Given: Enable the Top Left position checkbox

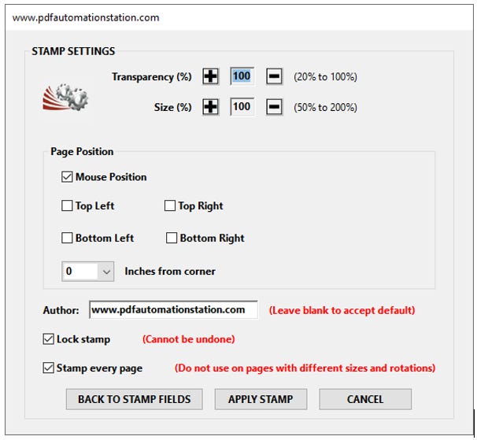Looking at the screenshot, I should click(x=67, y=205).
